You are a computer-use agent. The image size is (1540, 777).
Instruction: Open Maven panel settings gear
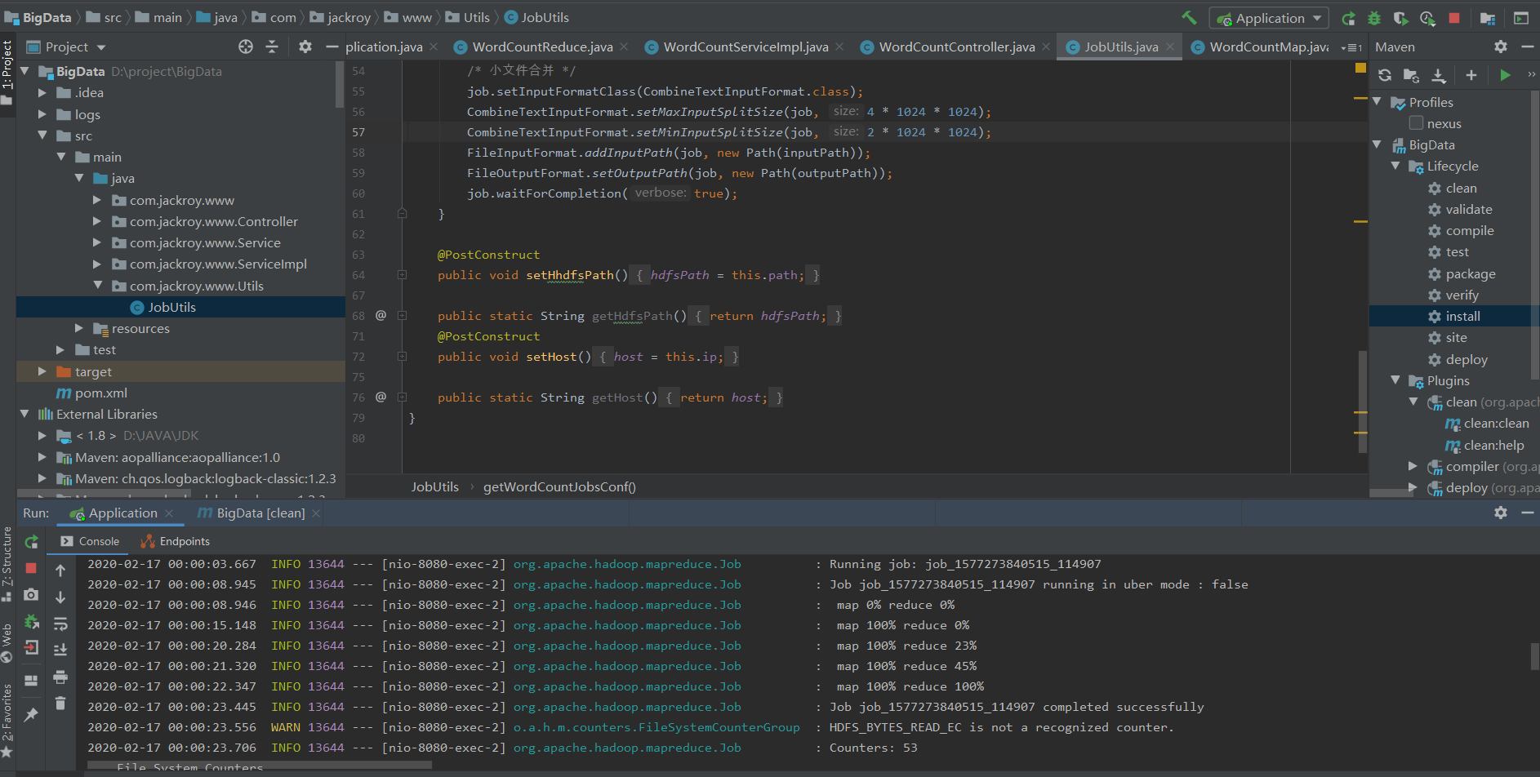pos(1501,47)
